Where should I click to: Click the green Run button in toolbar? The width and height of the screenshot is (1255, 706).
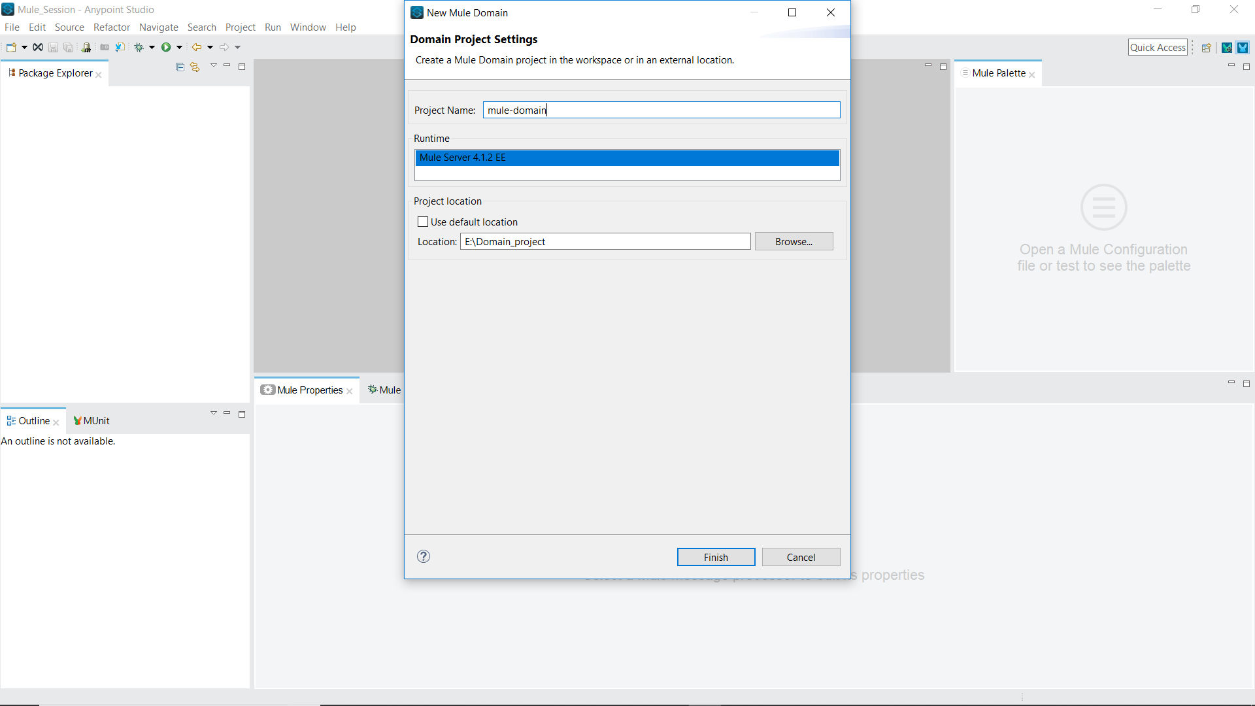pos(166,47)
